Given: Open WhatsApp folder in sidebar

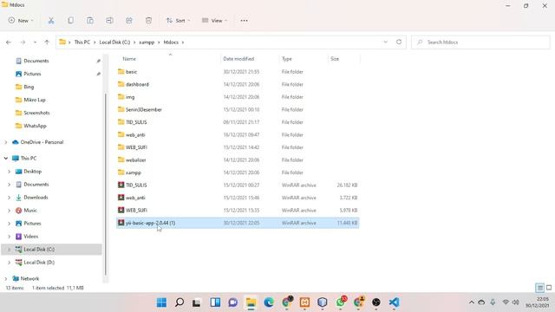Looking at the screenshot, I should 35,126.
